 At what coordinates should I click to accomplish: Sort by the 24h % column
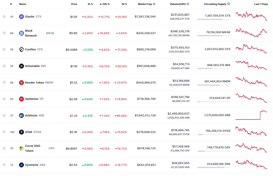[x=105, y=4]
